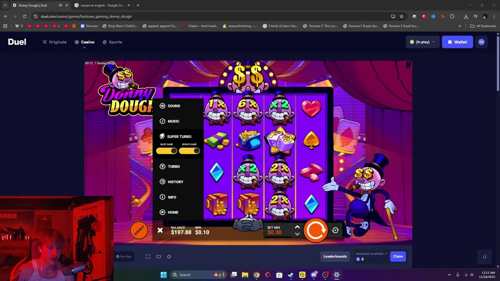This screenshot has width=500, height=281.
Task: Expand the tab search dropdown
Action: tap(5, 5)
